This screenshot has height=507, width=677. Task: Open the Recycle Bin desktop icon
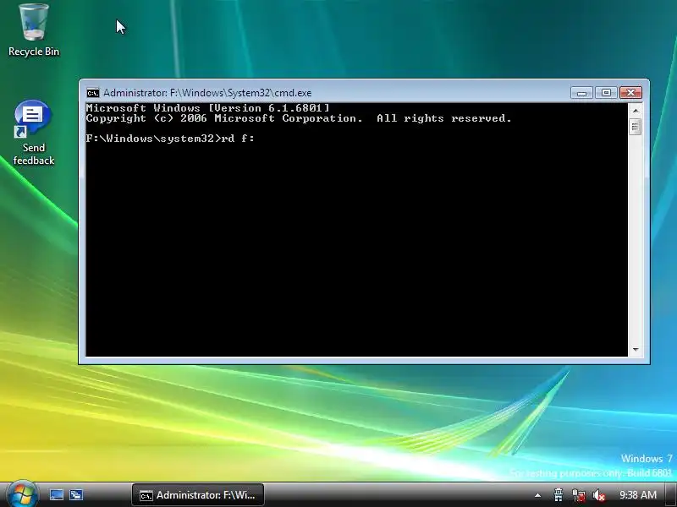pyautogui.click(x=34, y=30)
